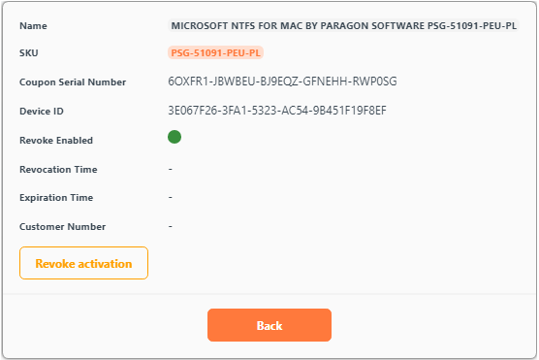Click the SKU field label
The width and height of the screenshot is (539, 360).
point(29,53)
